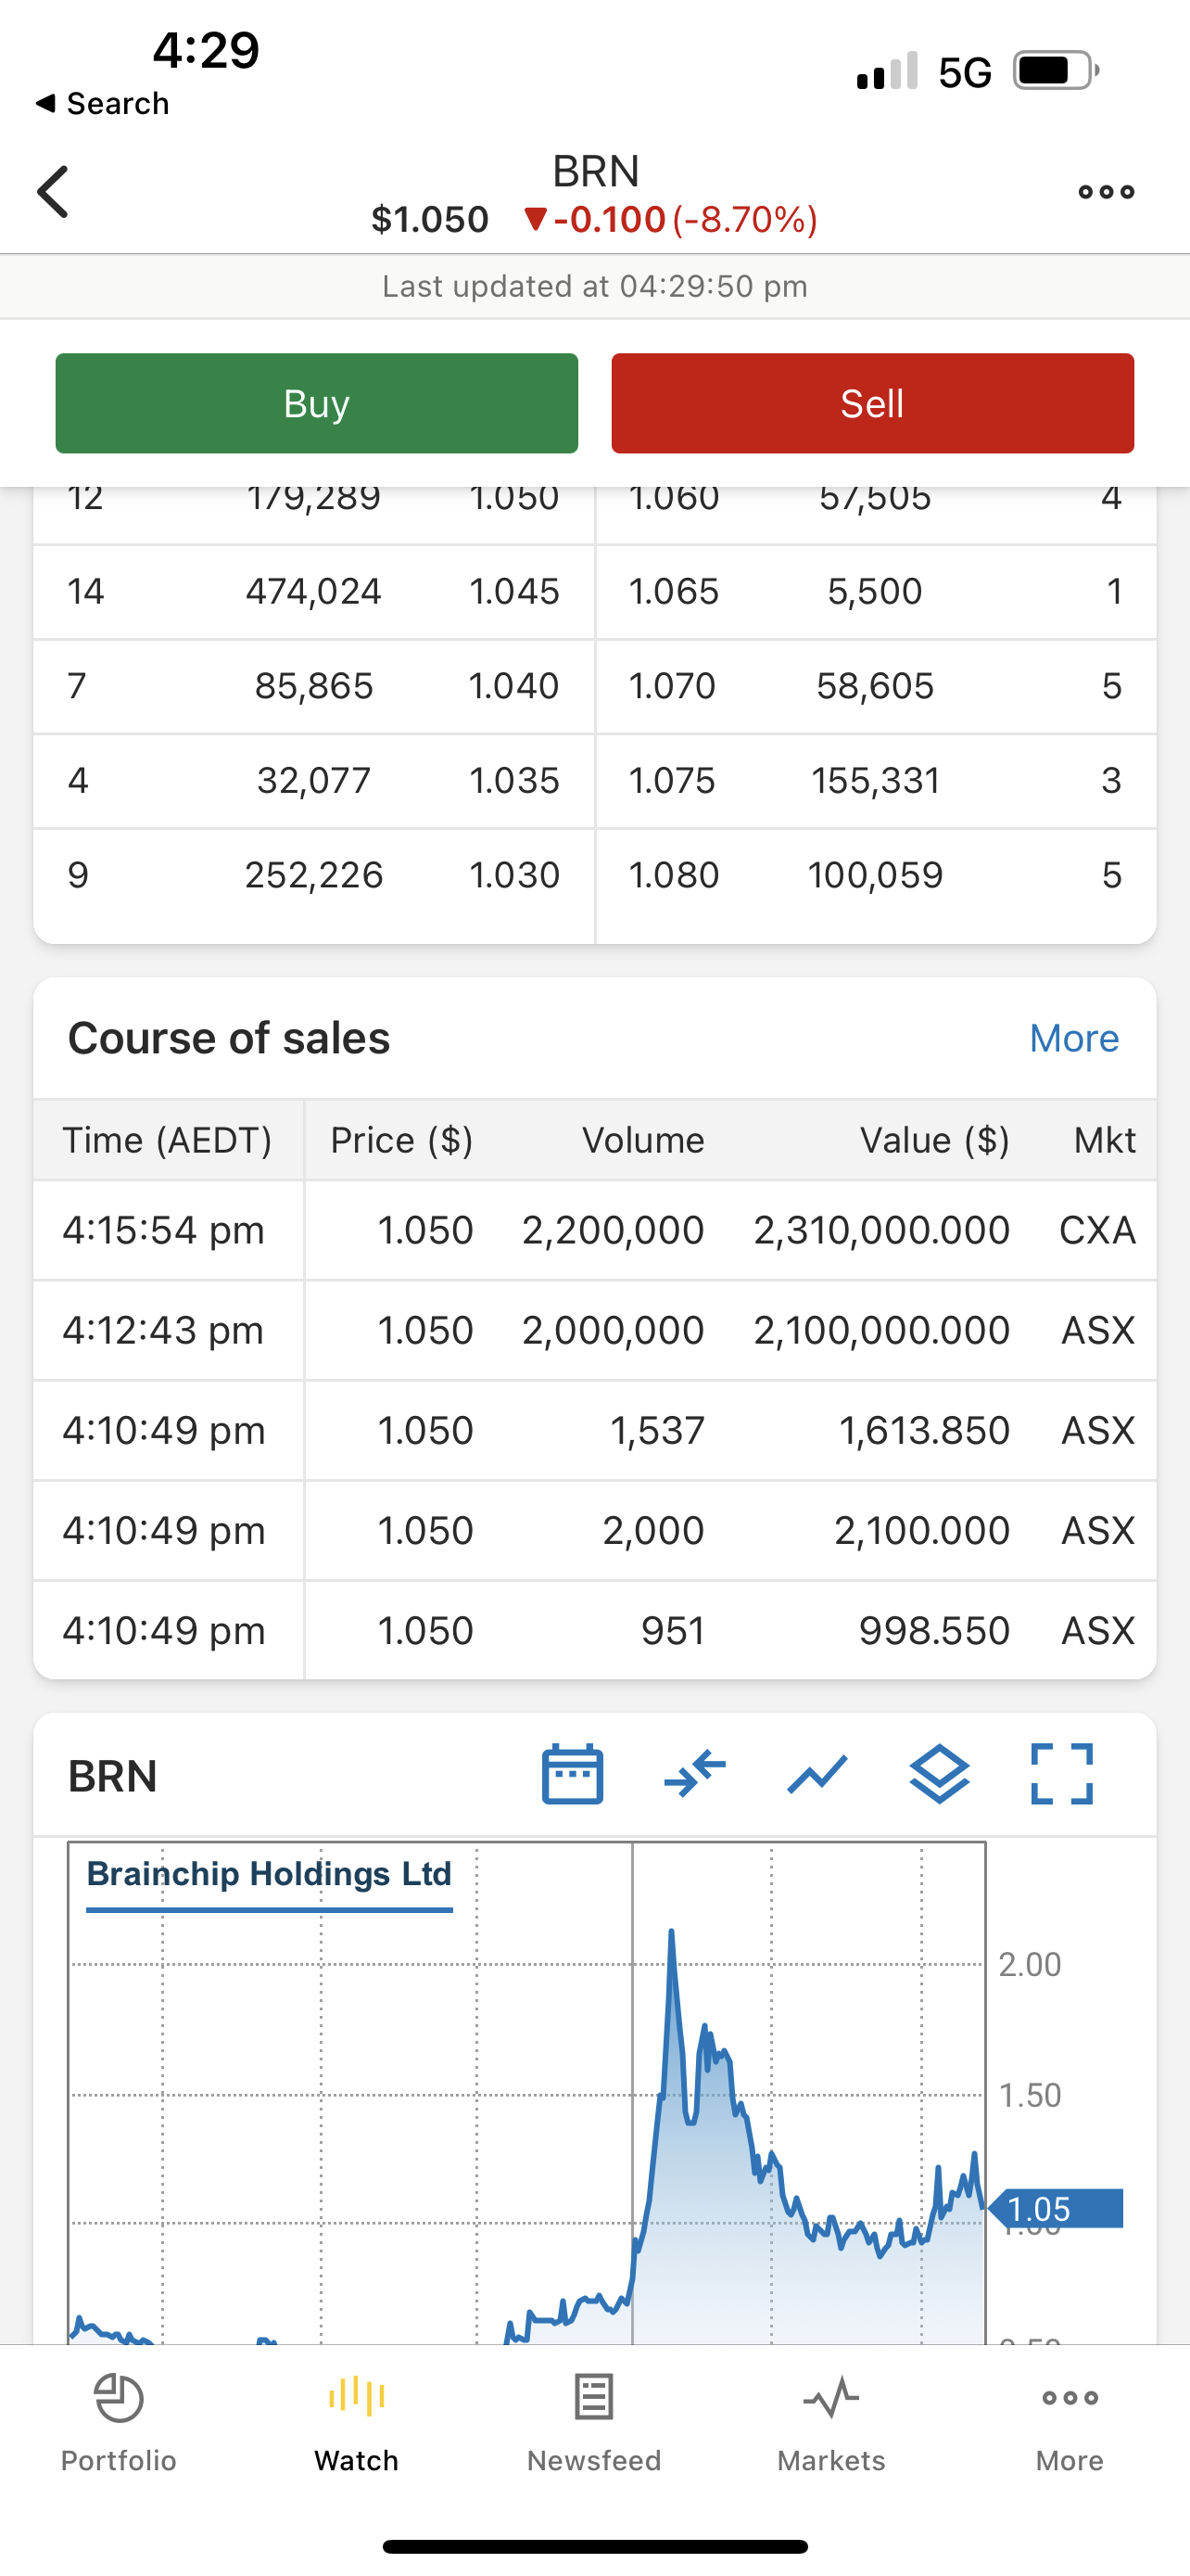Switch to the Watch tab
Image resolution: width=1190 pixels, height=2576 pixels.
click(x=357, y=2422)
